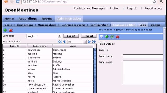Select the 'connectedusers' label row
Screen dimensions: 167x93
point(48,88)
